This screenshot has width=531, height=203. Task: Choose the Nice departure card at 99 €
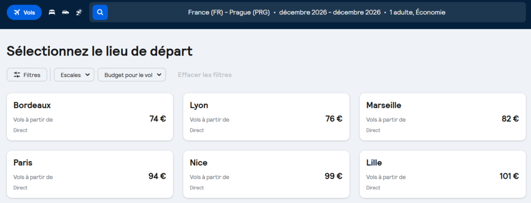coord(266,175)
